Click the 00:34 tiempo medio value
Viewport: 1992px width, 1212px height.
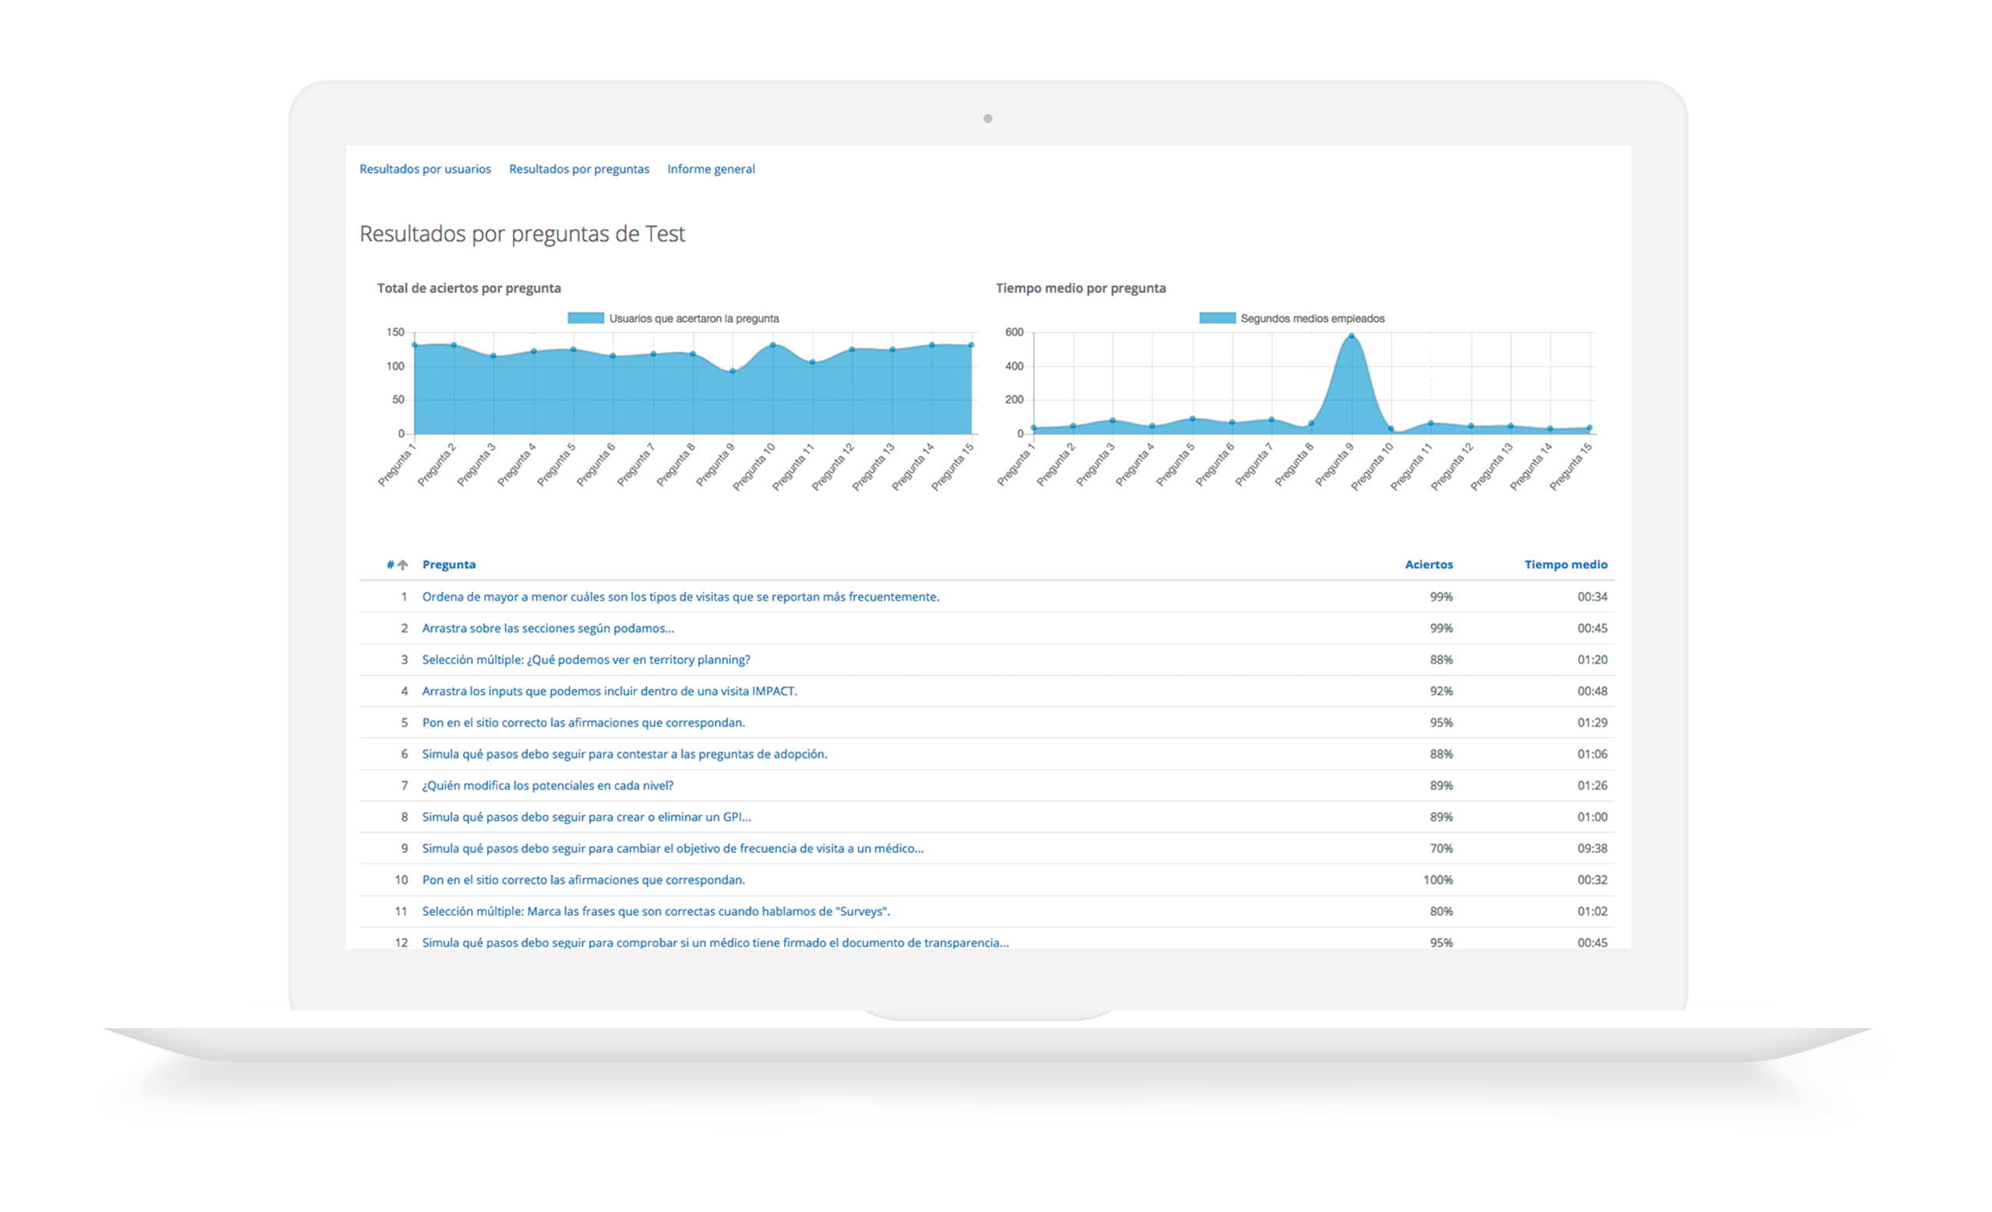pyautogui.click(x=1592, y=597)
